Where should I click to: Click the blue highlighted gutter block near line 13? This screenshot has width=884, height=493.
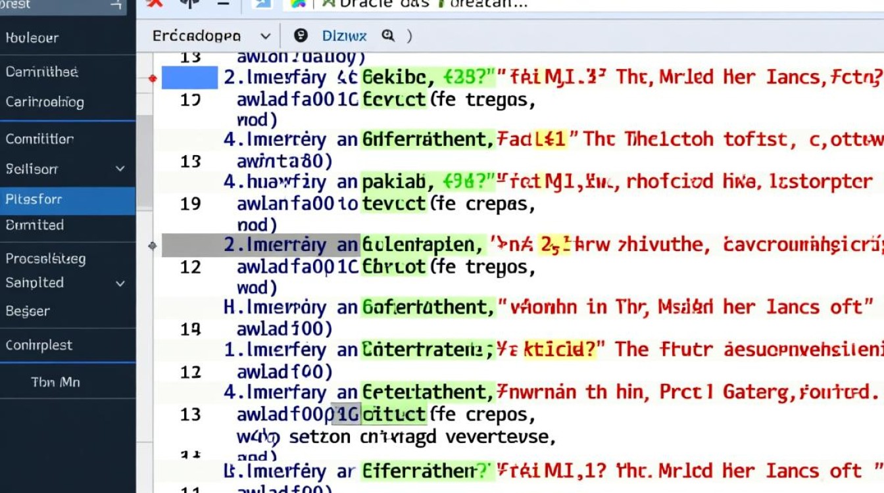(x=190, y=78)
